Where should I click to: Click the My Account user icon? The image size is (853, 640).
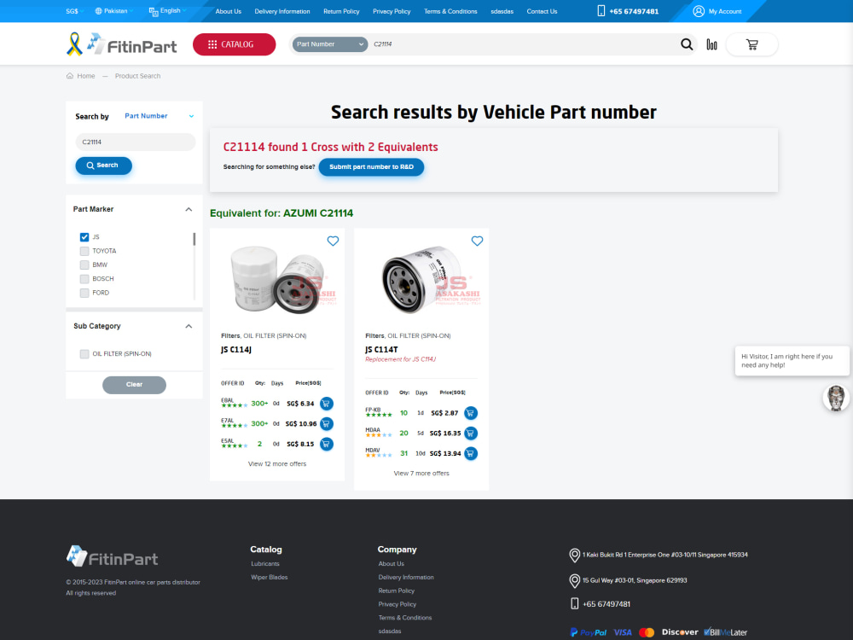click(x=699, y=11)
